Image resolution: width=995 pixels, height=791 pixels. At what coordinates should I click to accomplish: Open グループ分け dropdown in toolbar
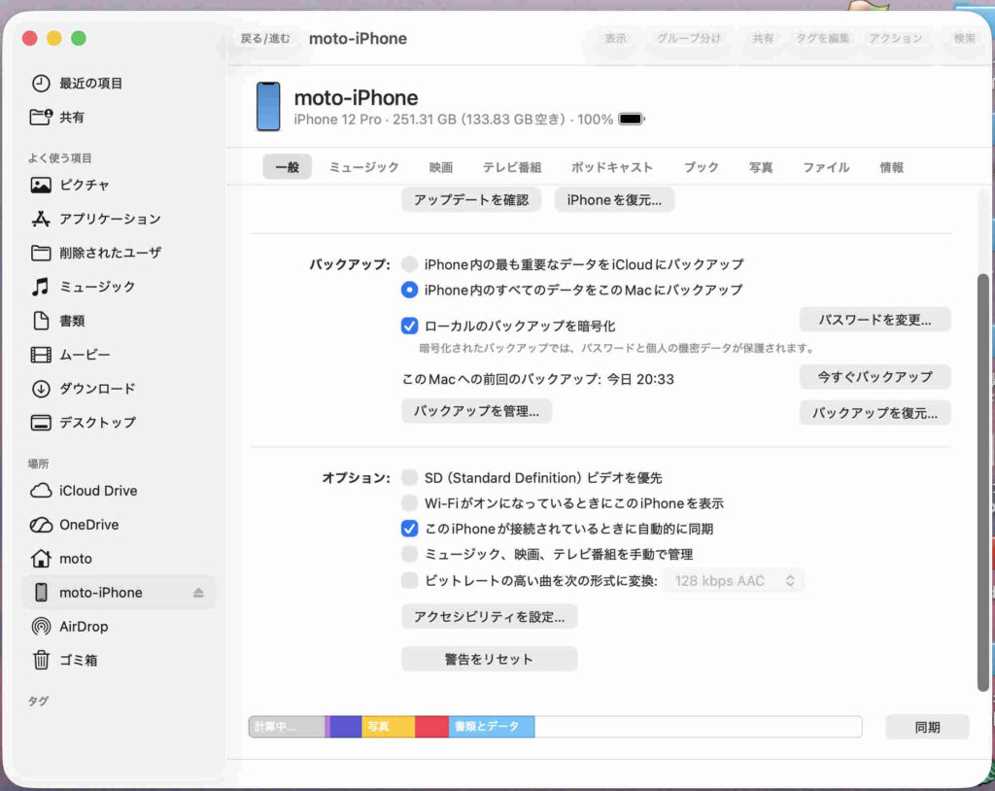[x=689, y=39]
